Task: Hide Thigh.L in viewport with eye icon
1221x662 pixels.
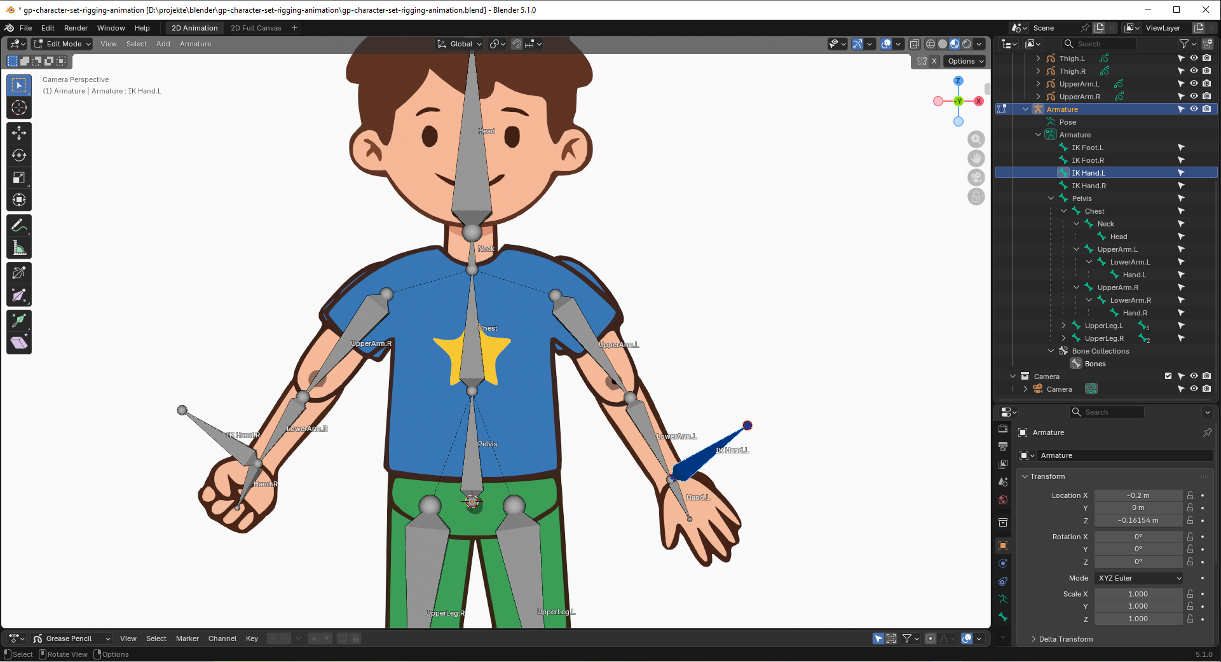Action: 1194,59
